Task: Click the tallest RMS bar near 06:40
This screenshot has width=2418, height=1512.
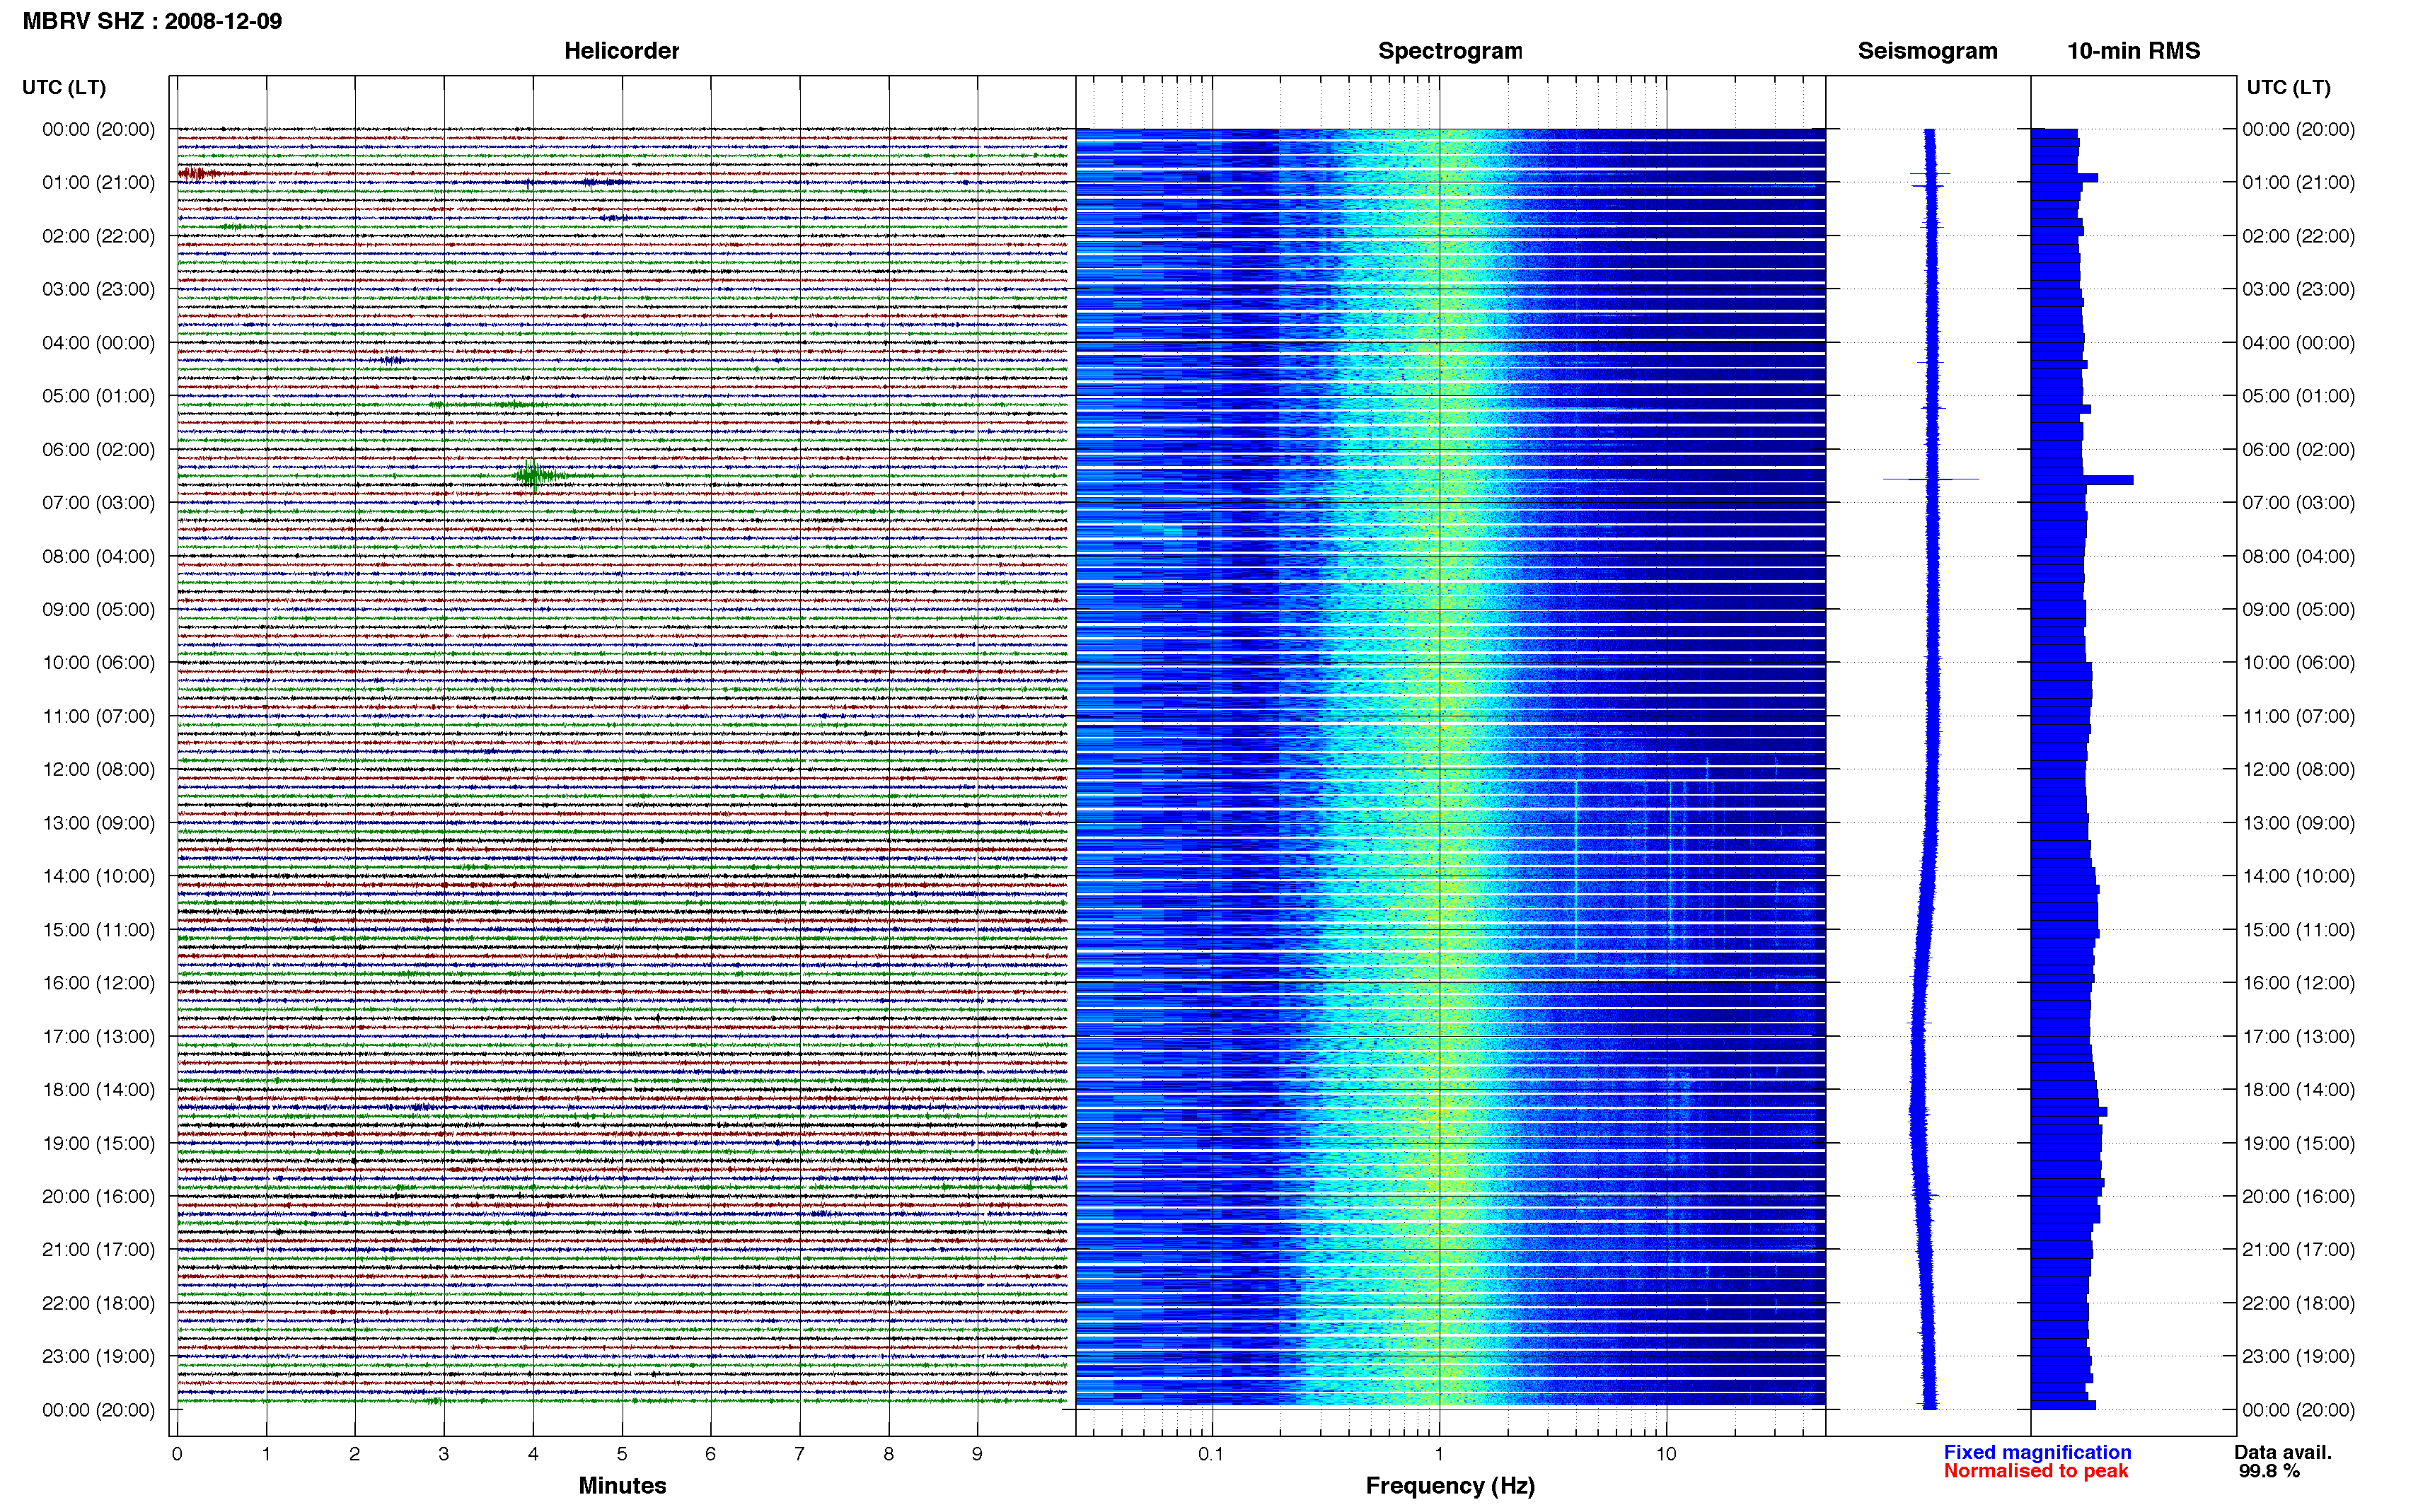Action: pos(2082,480)
